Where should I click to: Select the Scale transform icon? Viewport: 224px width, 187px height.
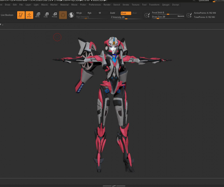coord(46,15)
